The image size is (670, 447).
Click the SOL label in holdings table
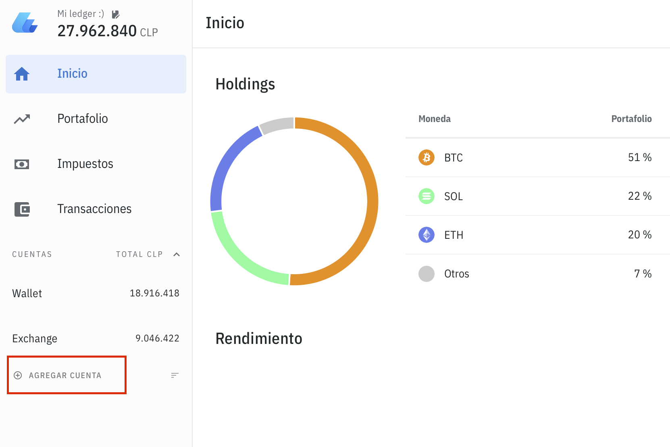pyautogui.click(x=454, y=197)
